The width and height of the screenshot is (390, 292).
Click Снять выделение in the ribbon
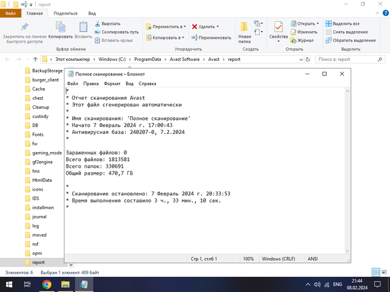tap(347, 32)
